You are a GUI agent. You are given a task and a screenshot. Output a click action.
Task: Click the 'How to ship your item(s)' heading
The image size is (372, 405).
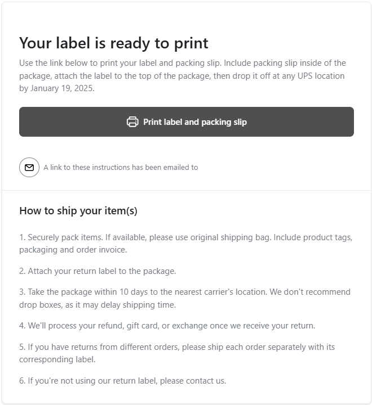(x=78, y=211)
